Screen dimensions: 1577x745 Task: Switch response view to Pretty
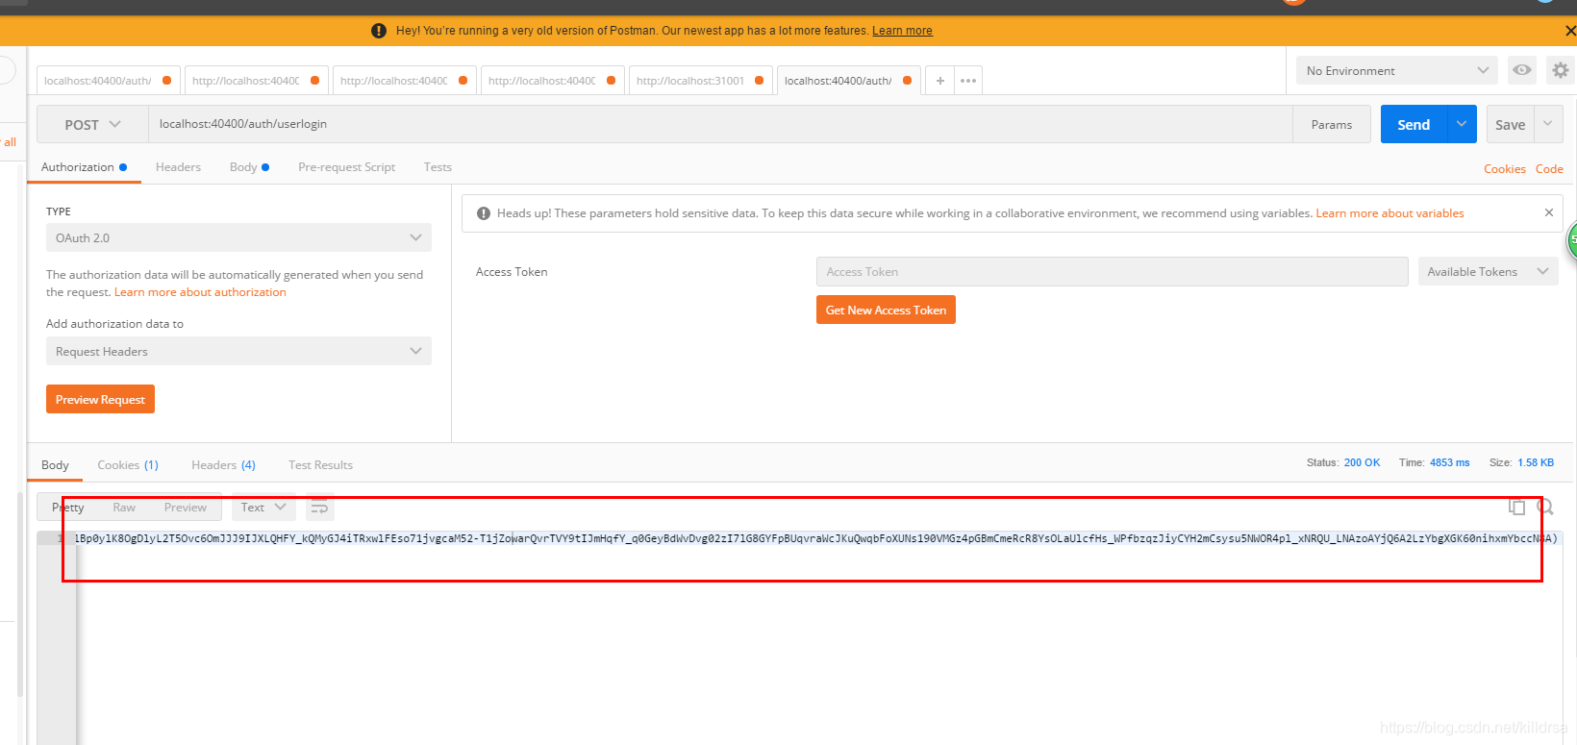(68, 508)
